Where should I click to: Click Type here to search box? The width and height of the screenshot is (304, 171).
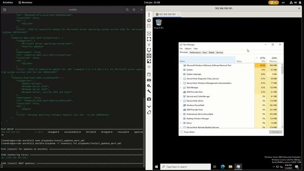tap(186, 167)
